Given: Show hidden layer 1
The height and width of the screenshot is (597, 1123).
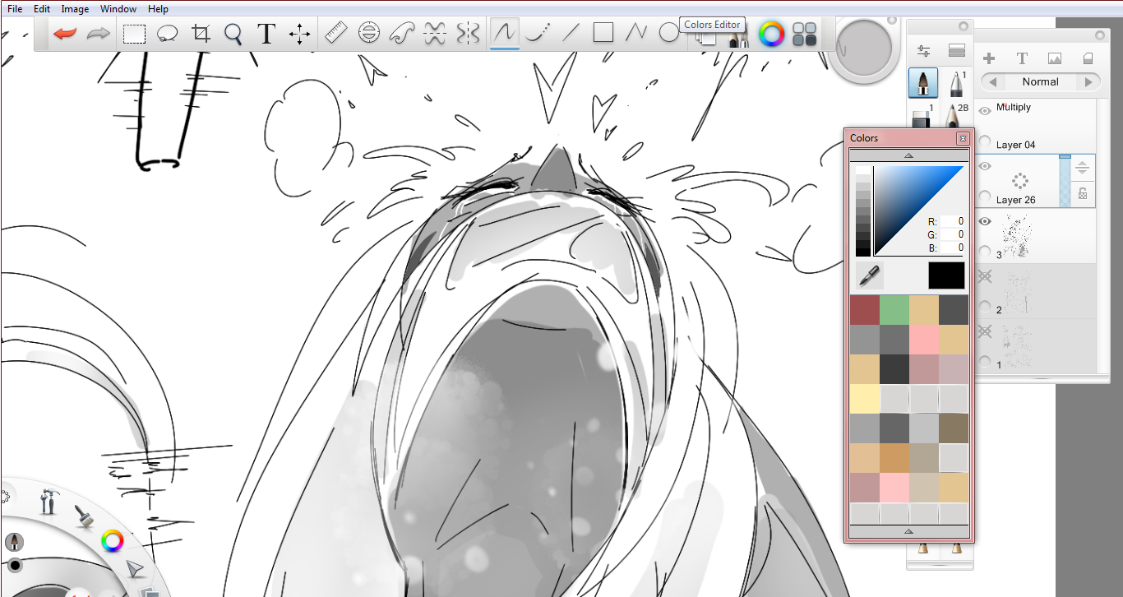Looking at the screenshot, I should (x=985, y=331).
